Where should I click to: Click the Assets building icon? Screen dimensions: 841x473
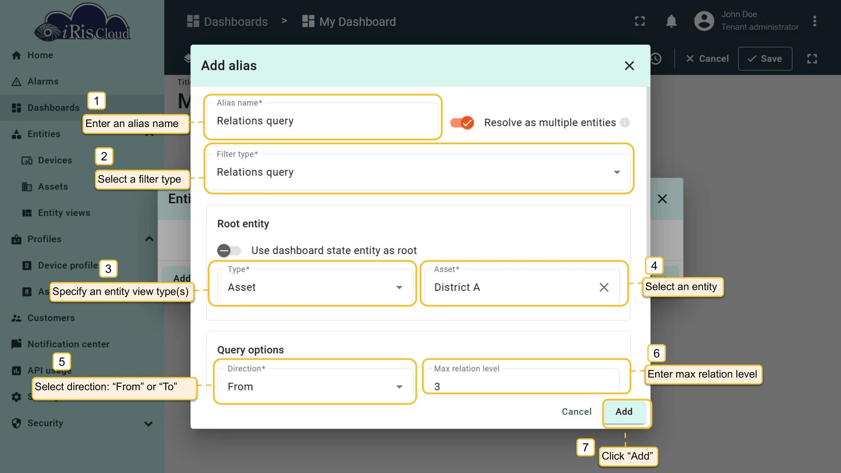tap(27, 187)
